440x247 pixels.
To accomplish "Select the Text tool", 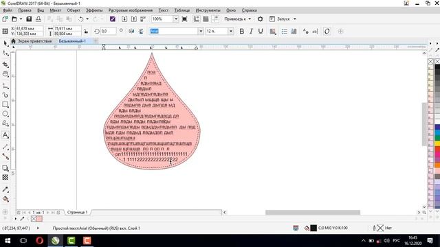I will click(5, 135).
